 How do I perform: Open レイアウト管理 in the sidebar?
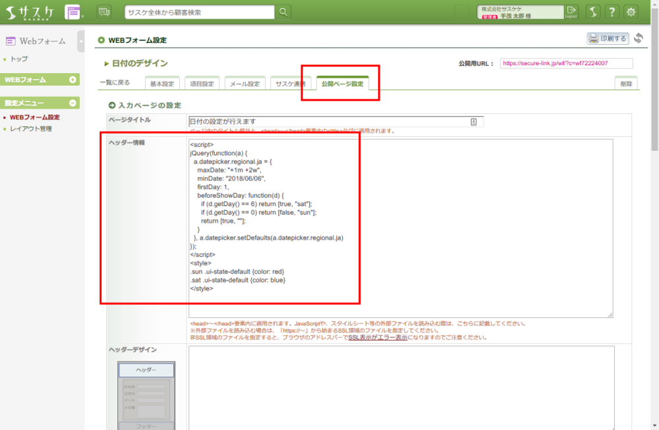[x=31, y=128]
